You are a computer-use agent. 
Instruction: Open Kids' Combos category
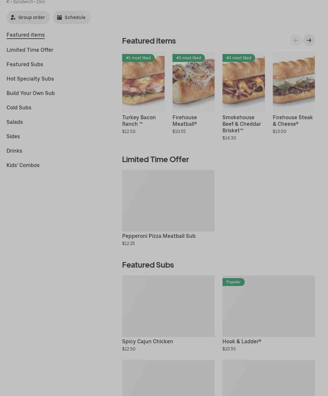(23, 165)
